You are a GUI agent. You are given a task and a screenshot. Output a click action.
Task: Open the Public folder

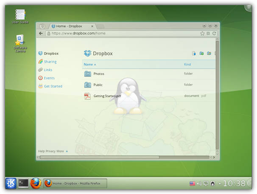[x=98, y=85]
